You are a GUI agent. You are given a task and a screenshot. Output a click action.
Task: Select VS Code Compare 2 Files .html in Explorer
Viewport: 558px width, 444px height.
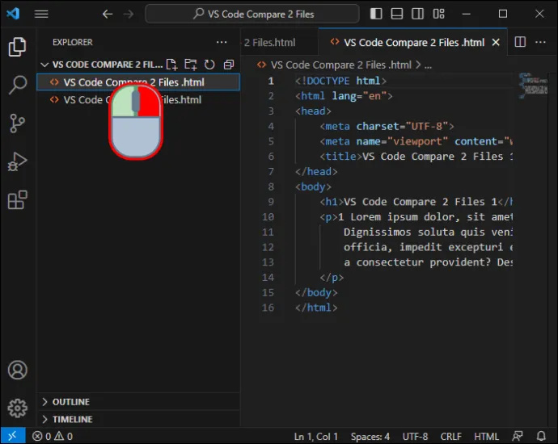pos(138,82)
